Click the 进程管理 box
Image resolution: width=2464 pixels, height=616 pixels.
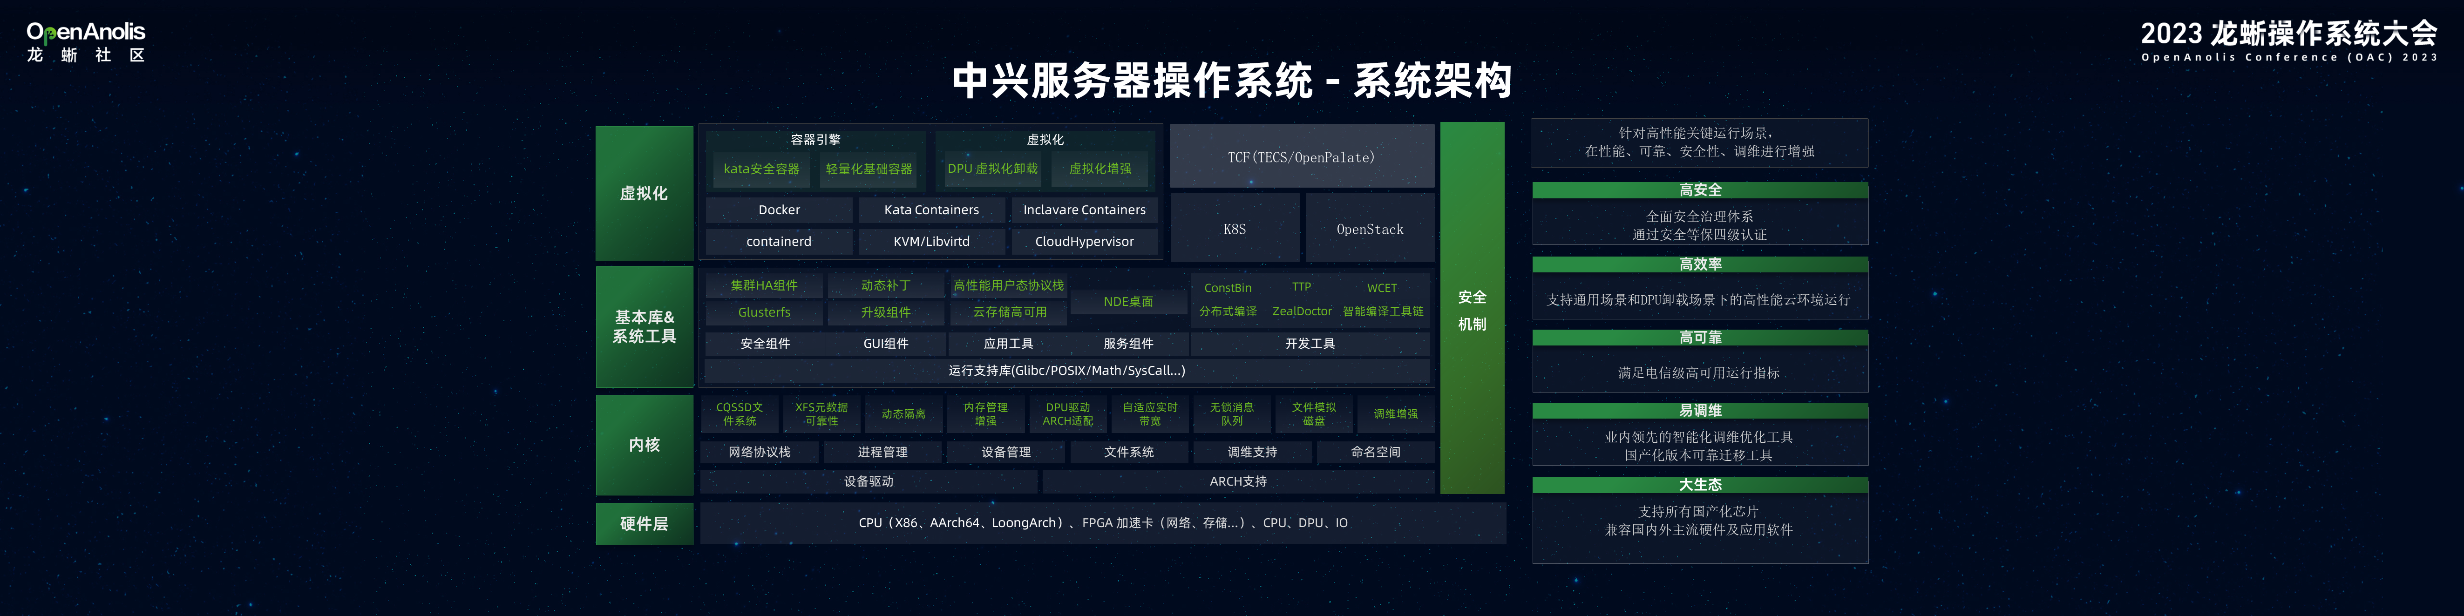pos(882,453)
